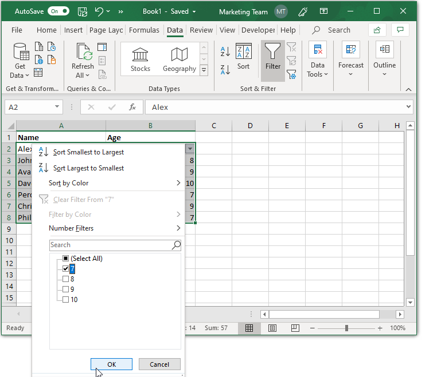Open the Sort dialog button
441x377 pixels.
[x=243, y=56]
